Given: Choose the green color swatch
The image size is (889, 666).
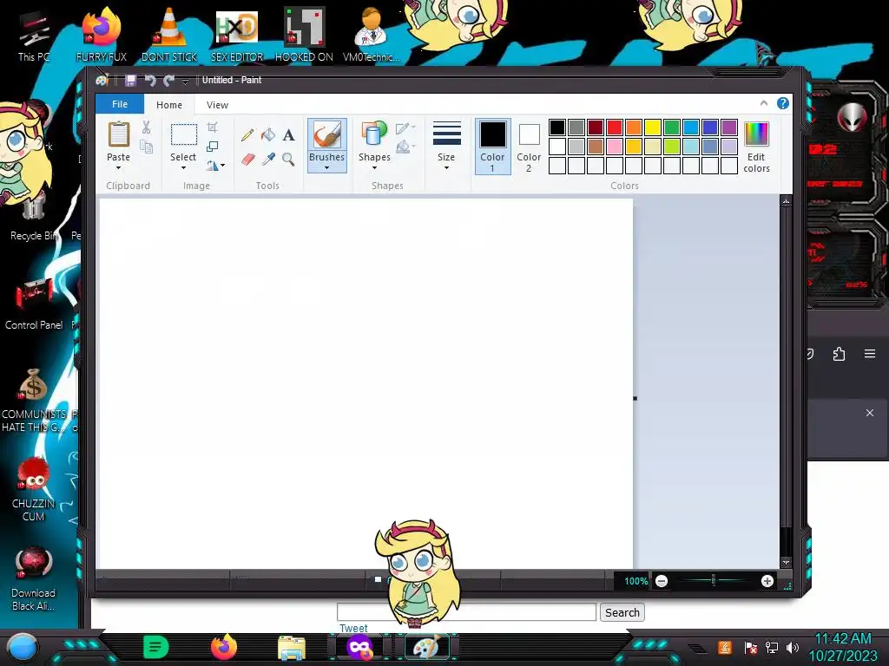Looking at the screenshot, I should [672, 127].
